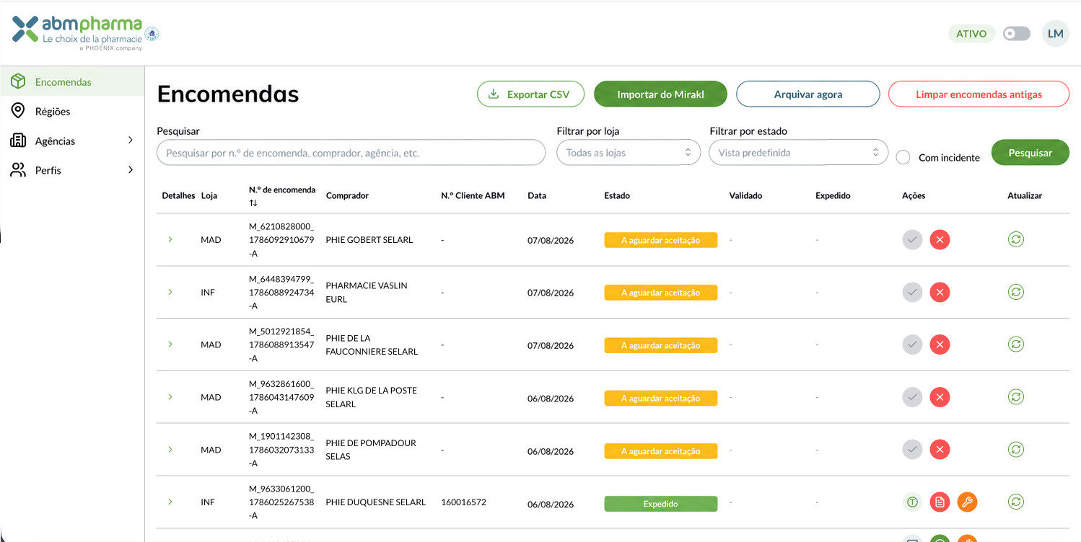This screenshot has height=542, width=1081.
Task: Click the green Expedido status badge
Action: pos(661,504)
